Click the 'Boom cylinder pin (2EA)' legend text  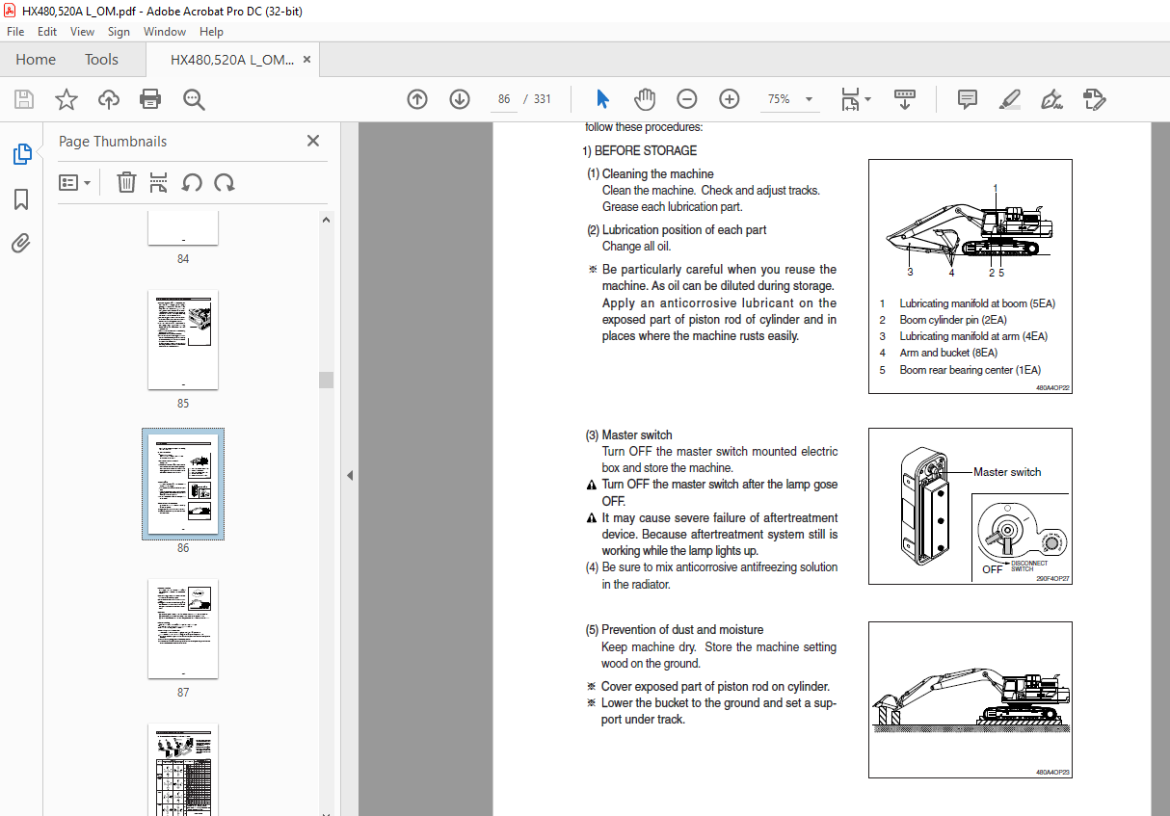953,320
